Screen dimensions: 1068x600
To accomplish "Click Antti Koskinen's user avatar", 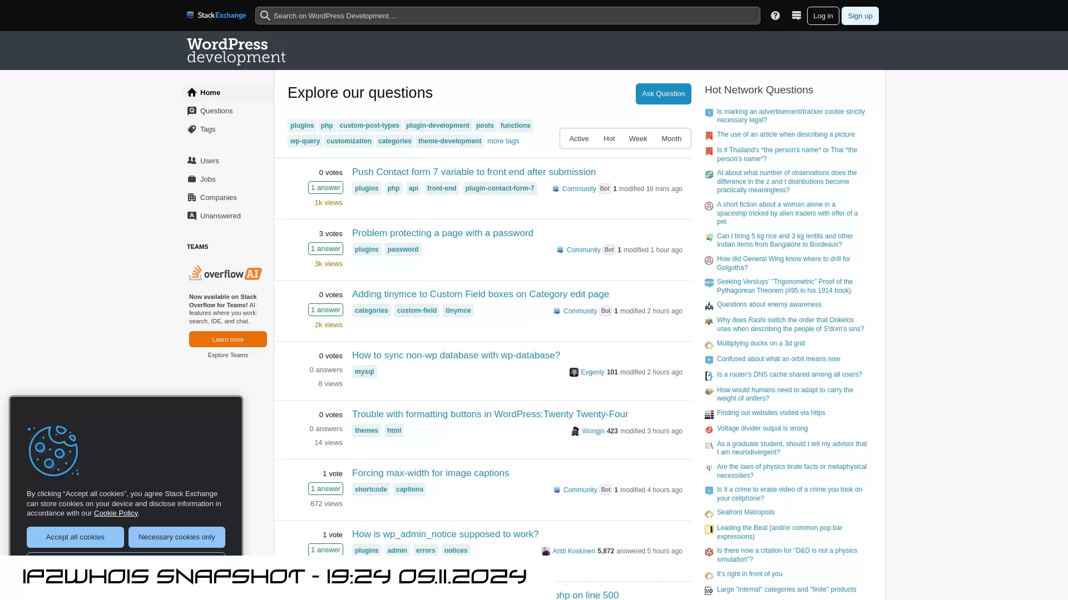I will [x=546, y=551].
